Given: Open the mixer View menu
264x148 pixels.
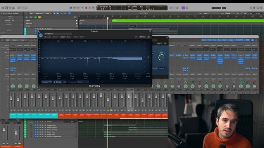Looking at the screenshot, I should 23,40.
